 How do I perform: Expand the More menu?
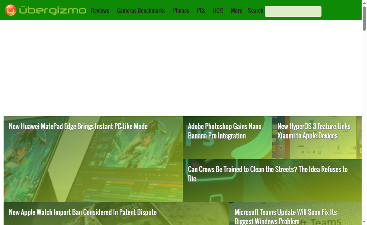236,11
